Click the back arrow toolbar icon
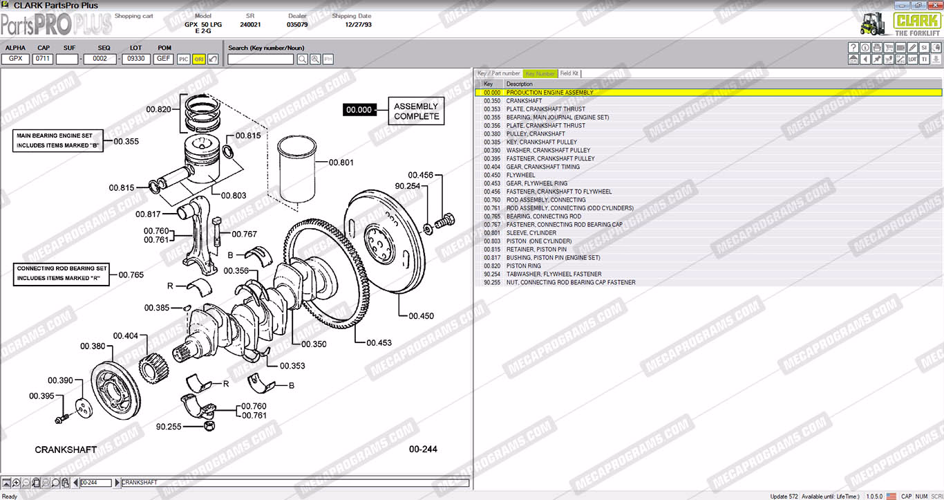Screen dimensions: 944x500 coord(865,59)
